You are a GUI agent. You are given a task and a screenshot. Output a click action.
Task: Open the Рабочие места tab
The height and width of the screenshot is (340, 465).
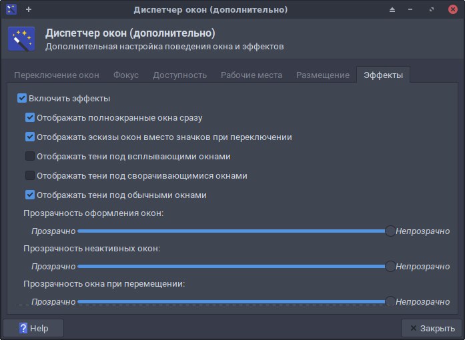pos(252,75)
